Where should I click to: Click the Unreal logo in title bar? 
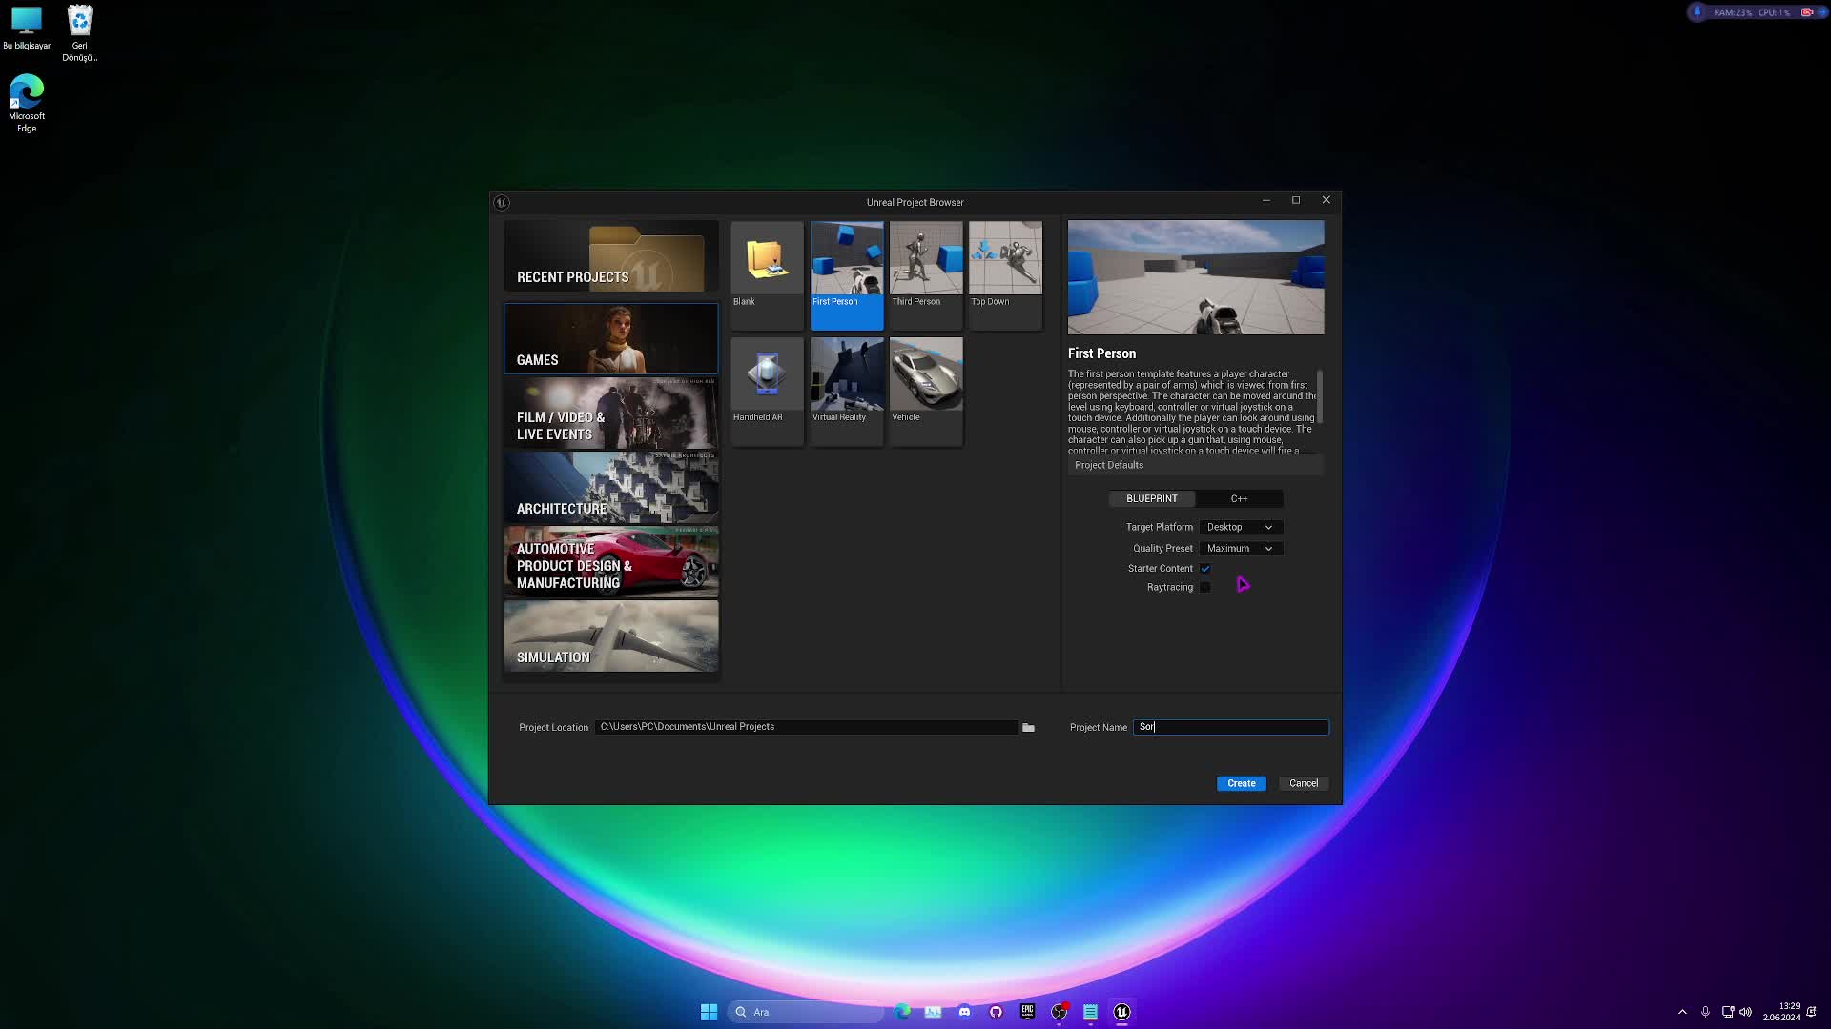coord(502,202)
